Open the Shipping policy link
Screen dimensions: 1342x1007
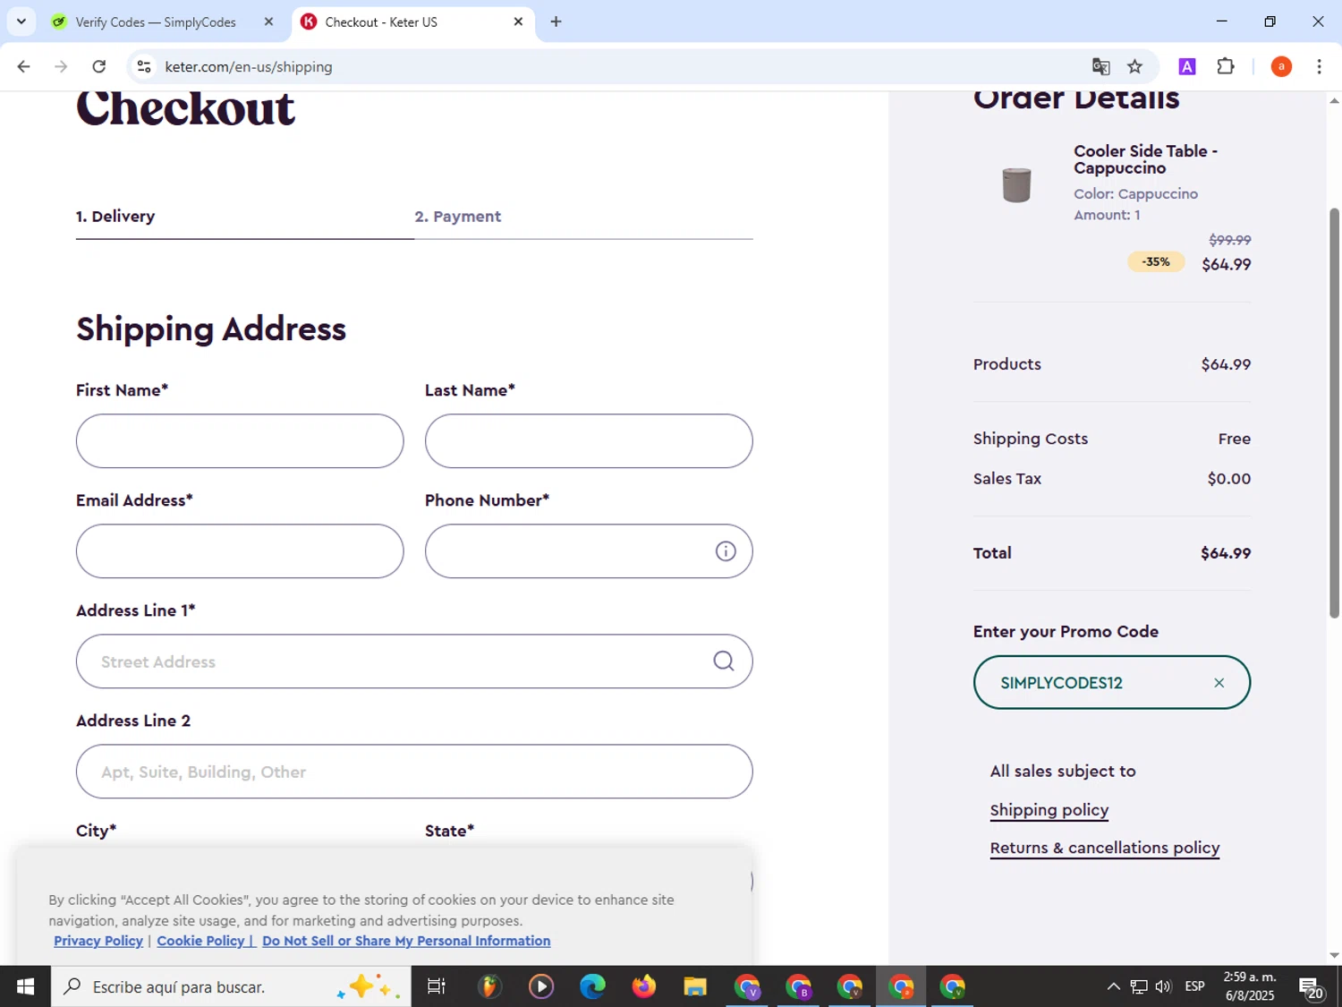(x=1049, y=810)
